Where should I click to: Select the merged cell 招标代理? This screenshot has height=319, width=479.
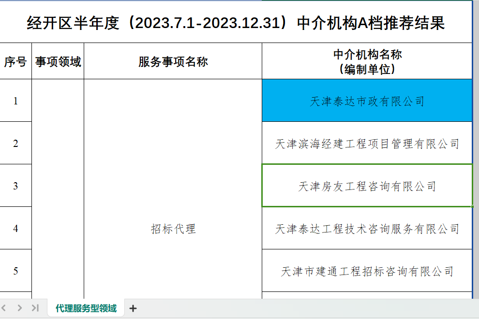[173, 189]
